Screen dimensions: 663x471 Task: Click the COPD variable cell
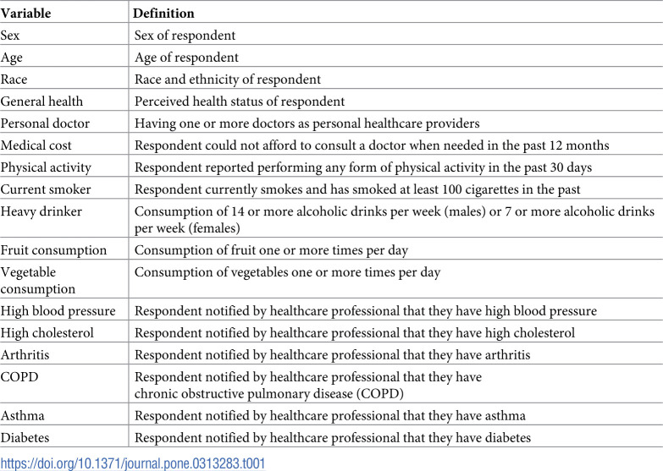17,377
